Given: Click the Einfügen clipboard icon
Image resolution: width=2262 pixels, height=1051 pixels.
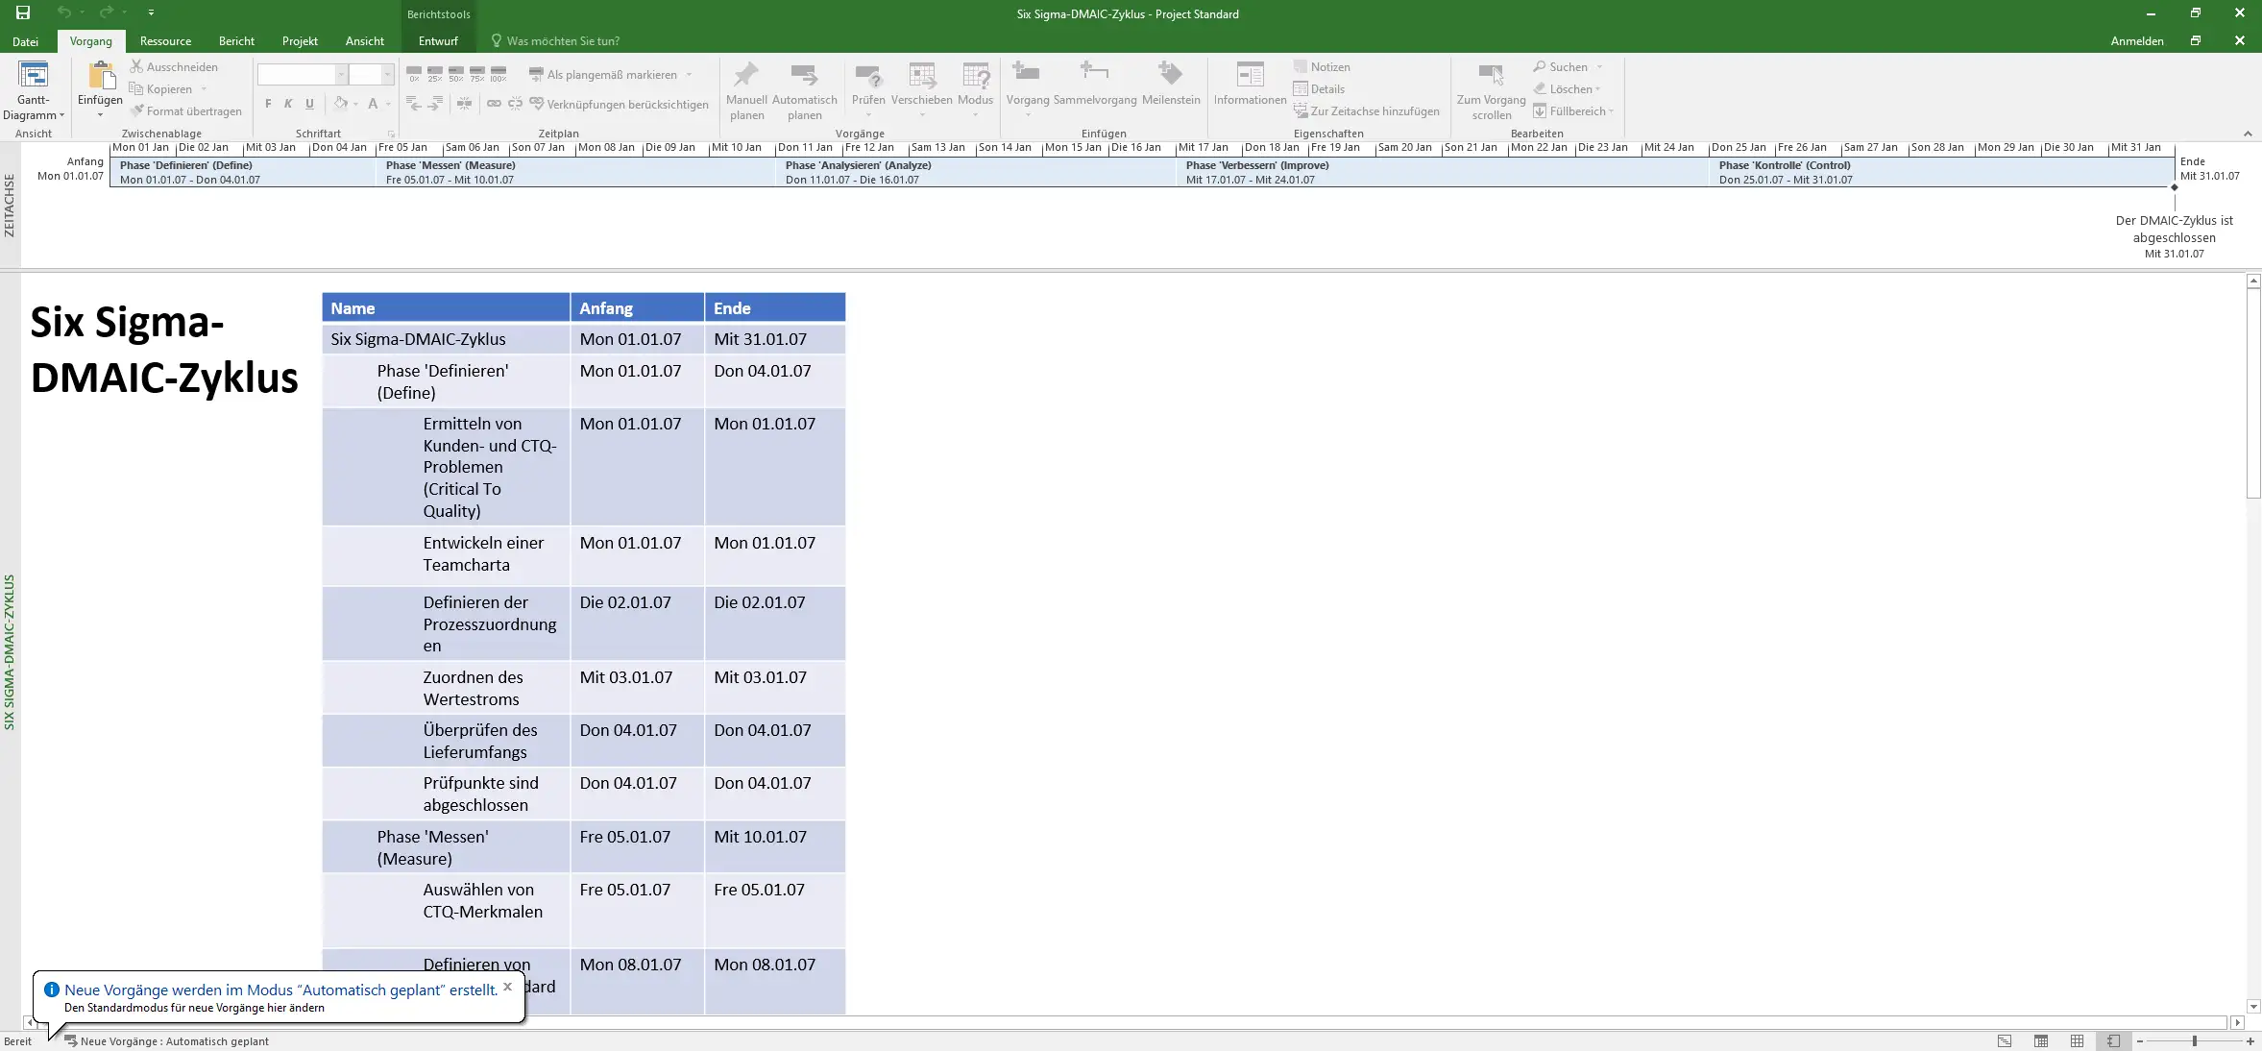Looking at the screenshot, I should point(100,75).
